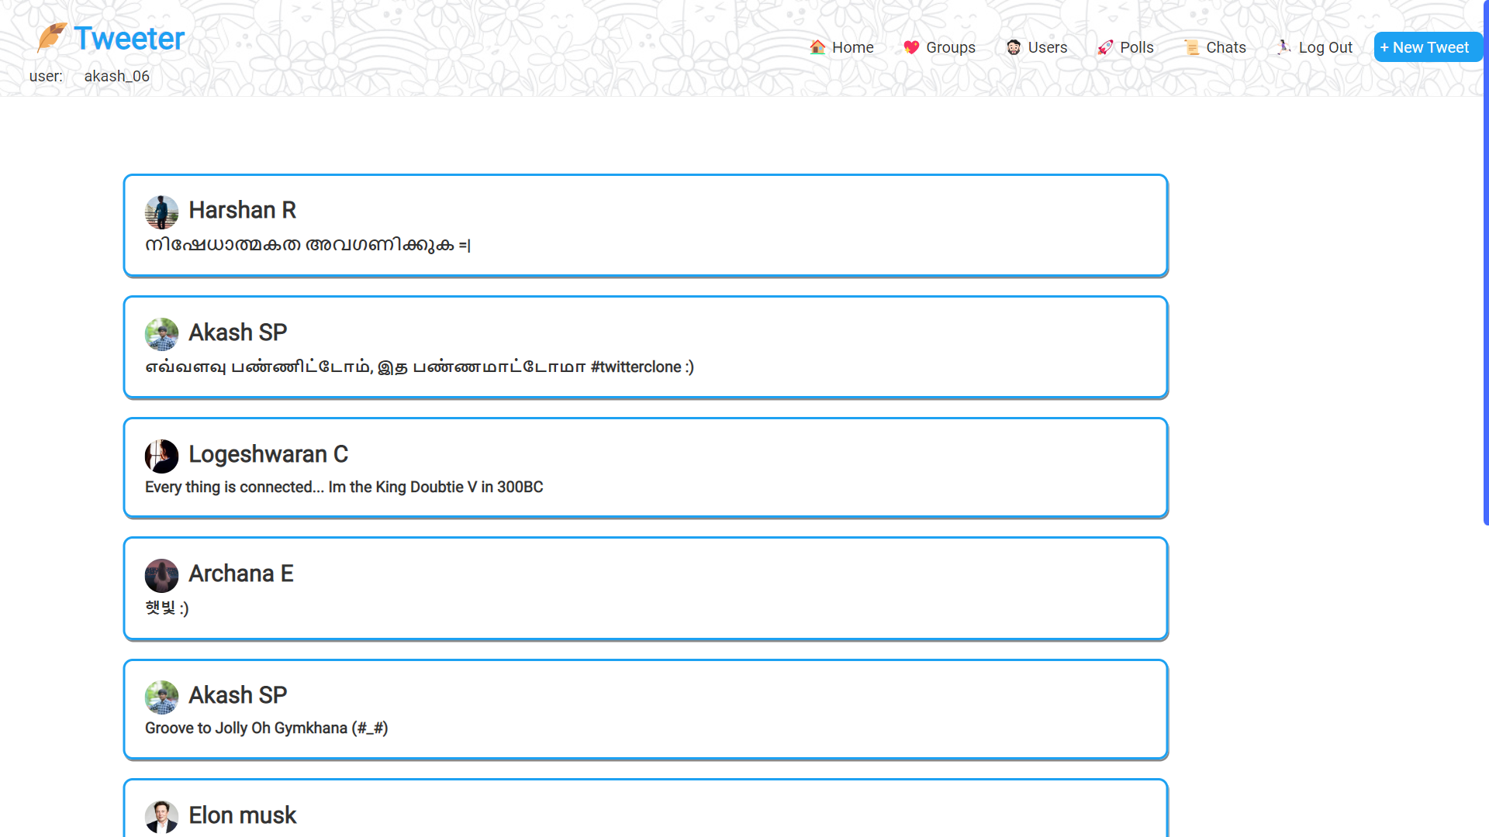Click the page's vertical scrollbar thumb
Viewport: 1489px width, 837px height.
(x=1485, y=263)
